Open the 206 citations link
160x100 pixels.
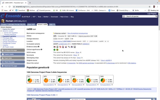[132, 63]
